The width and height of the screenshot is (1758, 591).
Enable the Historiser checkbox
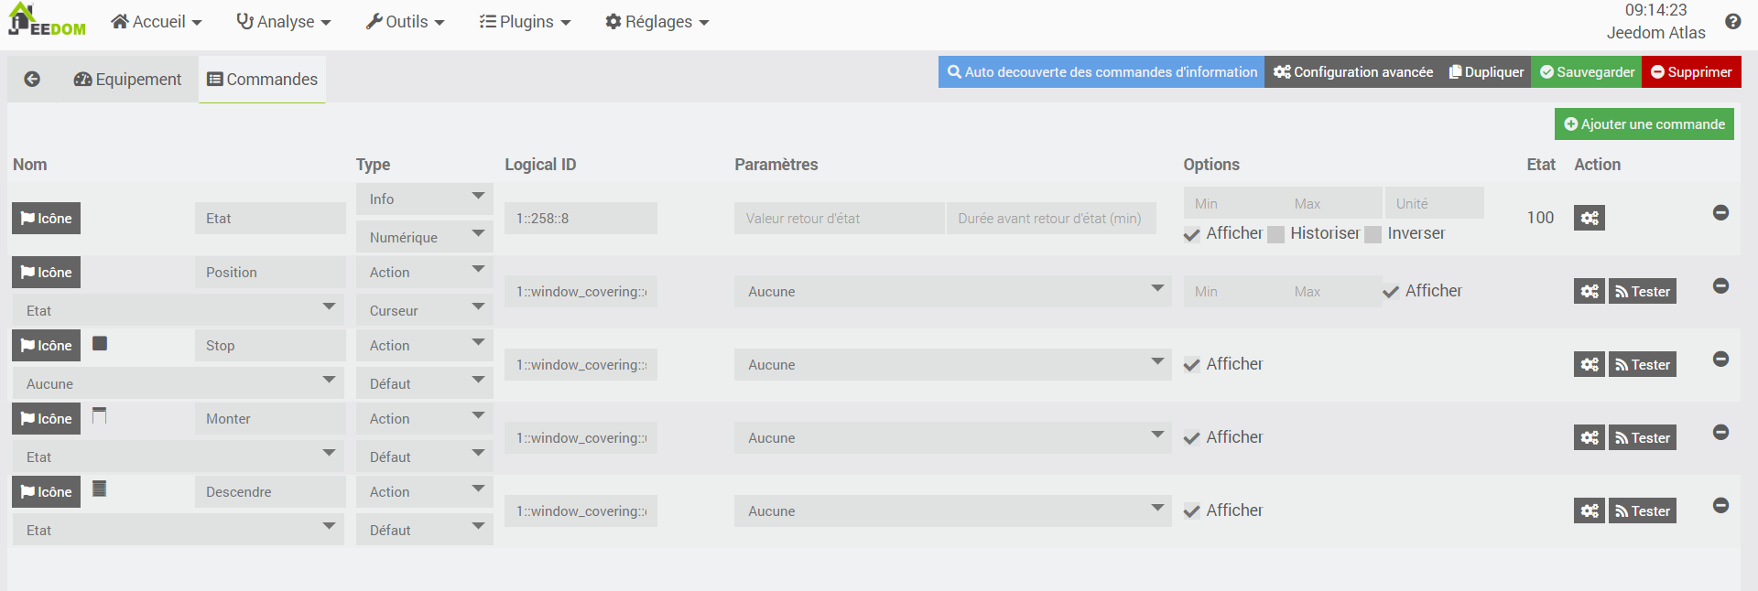coord(1275,234)
